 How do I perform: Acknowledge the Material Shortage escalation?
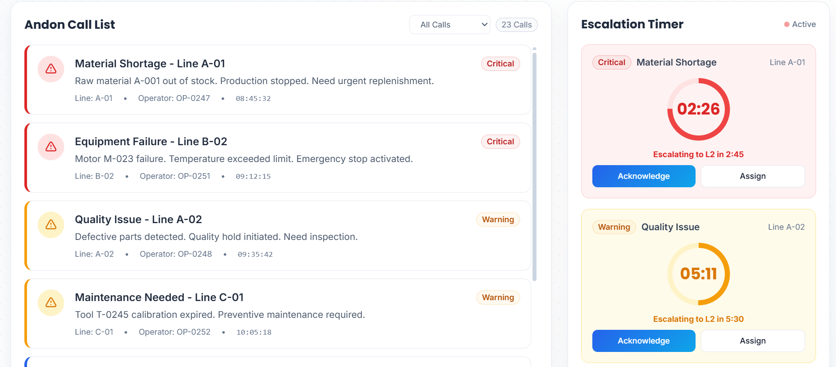coord(643,176)
